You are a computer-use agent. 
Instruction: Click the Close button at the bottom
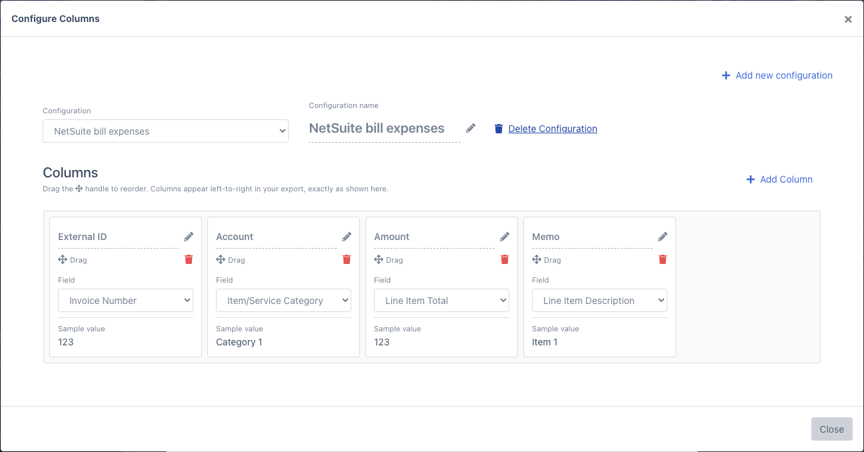point(831,429)
